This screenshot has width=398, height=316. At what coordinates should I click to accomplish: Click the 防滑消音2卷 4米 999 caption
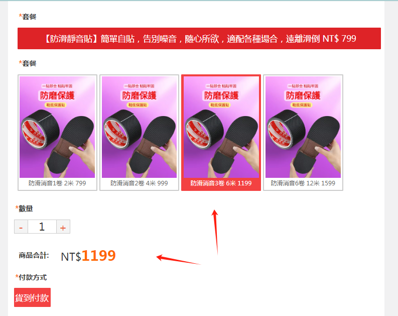pos(139,183)
